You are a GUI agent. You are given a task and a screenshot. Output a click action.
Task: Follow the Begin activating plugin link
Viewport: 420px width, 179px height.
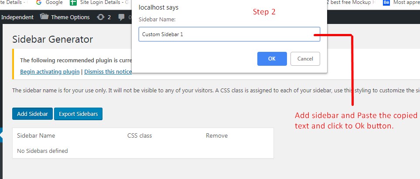tap(50, 71)
